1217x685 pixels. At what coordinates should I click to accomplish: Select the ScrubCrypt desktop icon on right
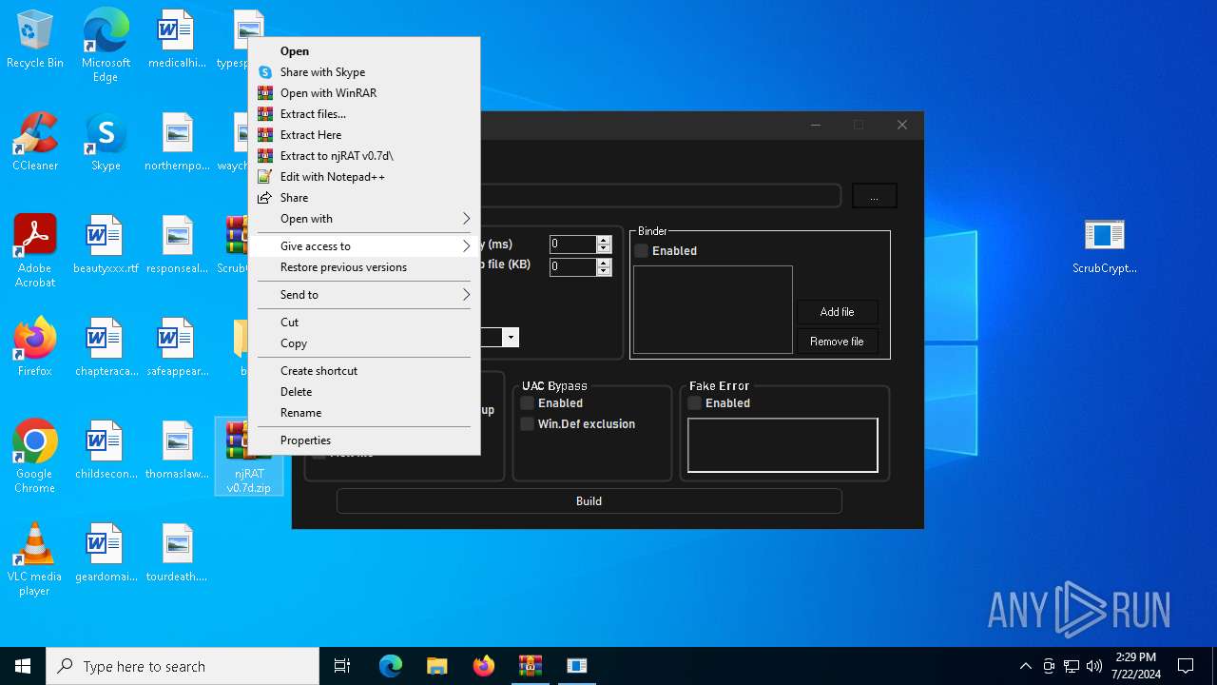click(1104, 245)
